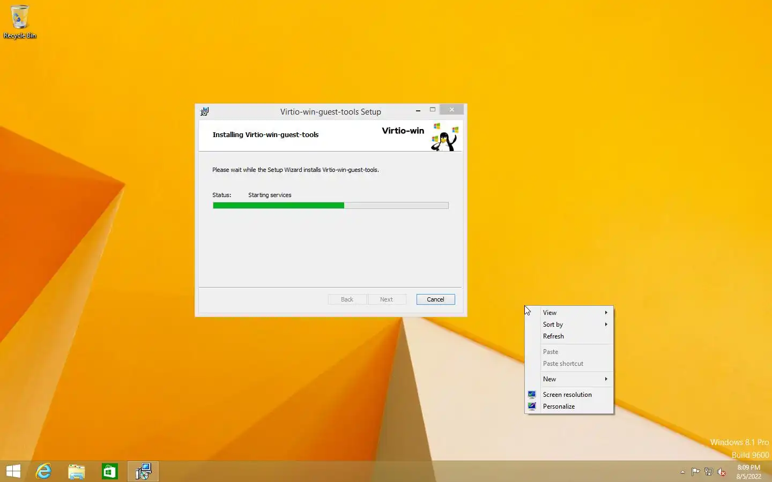
Task: Minimize the Virtio-win setup window
Action: (418, 110)
